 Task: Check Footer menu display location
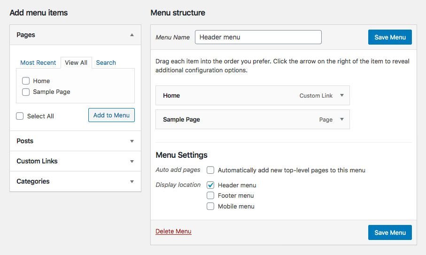tap(210, 195)
